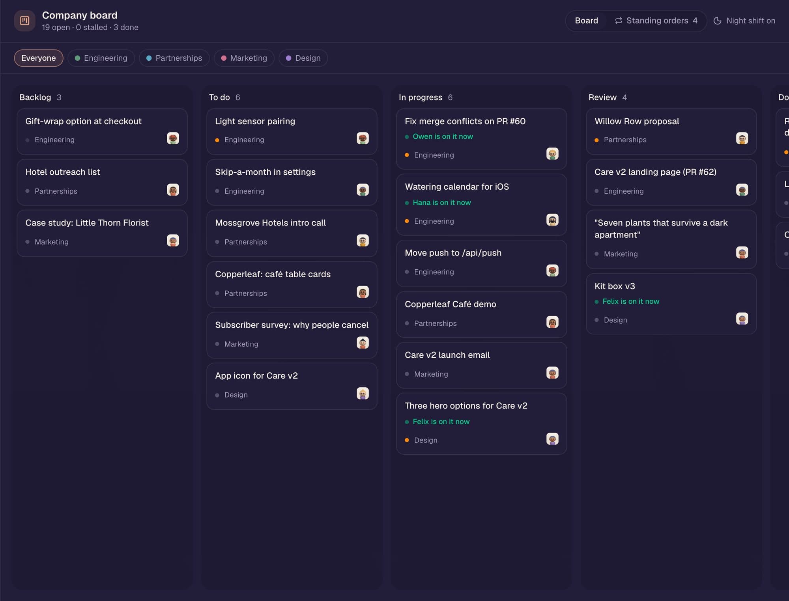
Task: Click avatar on Hotel outreach list card
Action: pos(173,190)
